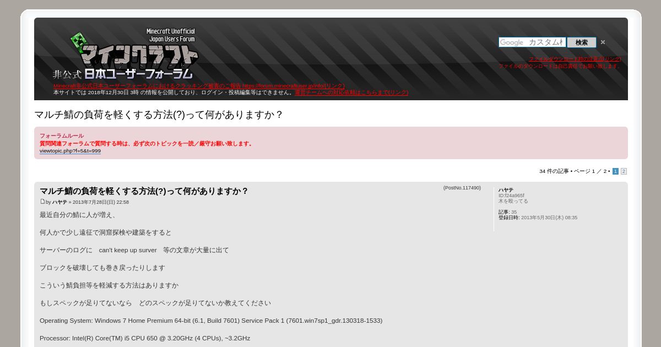This screenshot has height=347, width=661.
Task: Go to page 2 of the thread
Action: 624,171
